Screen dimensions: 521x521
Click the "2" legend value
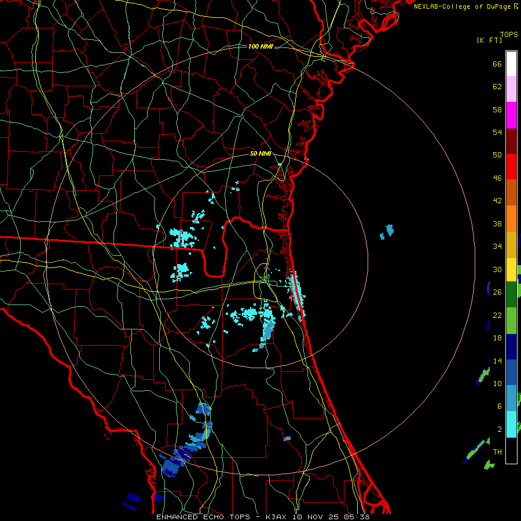coord(499,430)
